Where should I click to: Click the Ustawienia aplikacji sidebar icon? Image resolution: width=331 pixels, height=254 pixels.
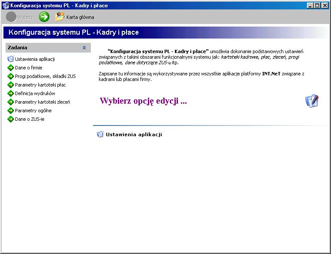10,59
